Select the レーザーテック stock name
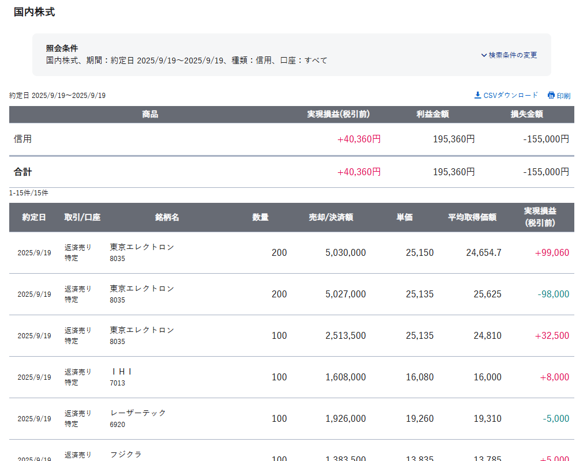 point(138,413)
